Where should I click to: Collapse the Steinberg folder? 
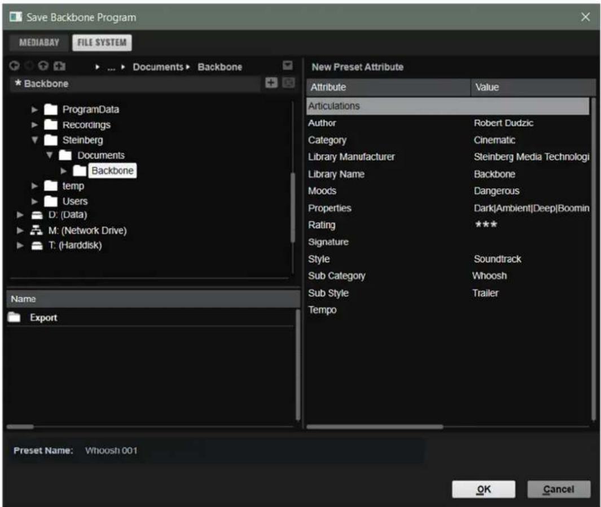point(34,140)
